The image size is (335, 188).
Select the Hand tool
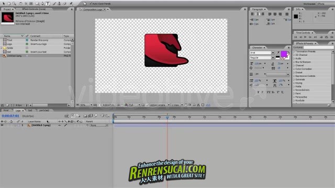pyautogui.click(x=9, y=4)
